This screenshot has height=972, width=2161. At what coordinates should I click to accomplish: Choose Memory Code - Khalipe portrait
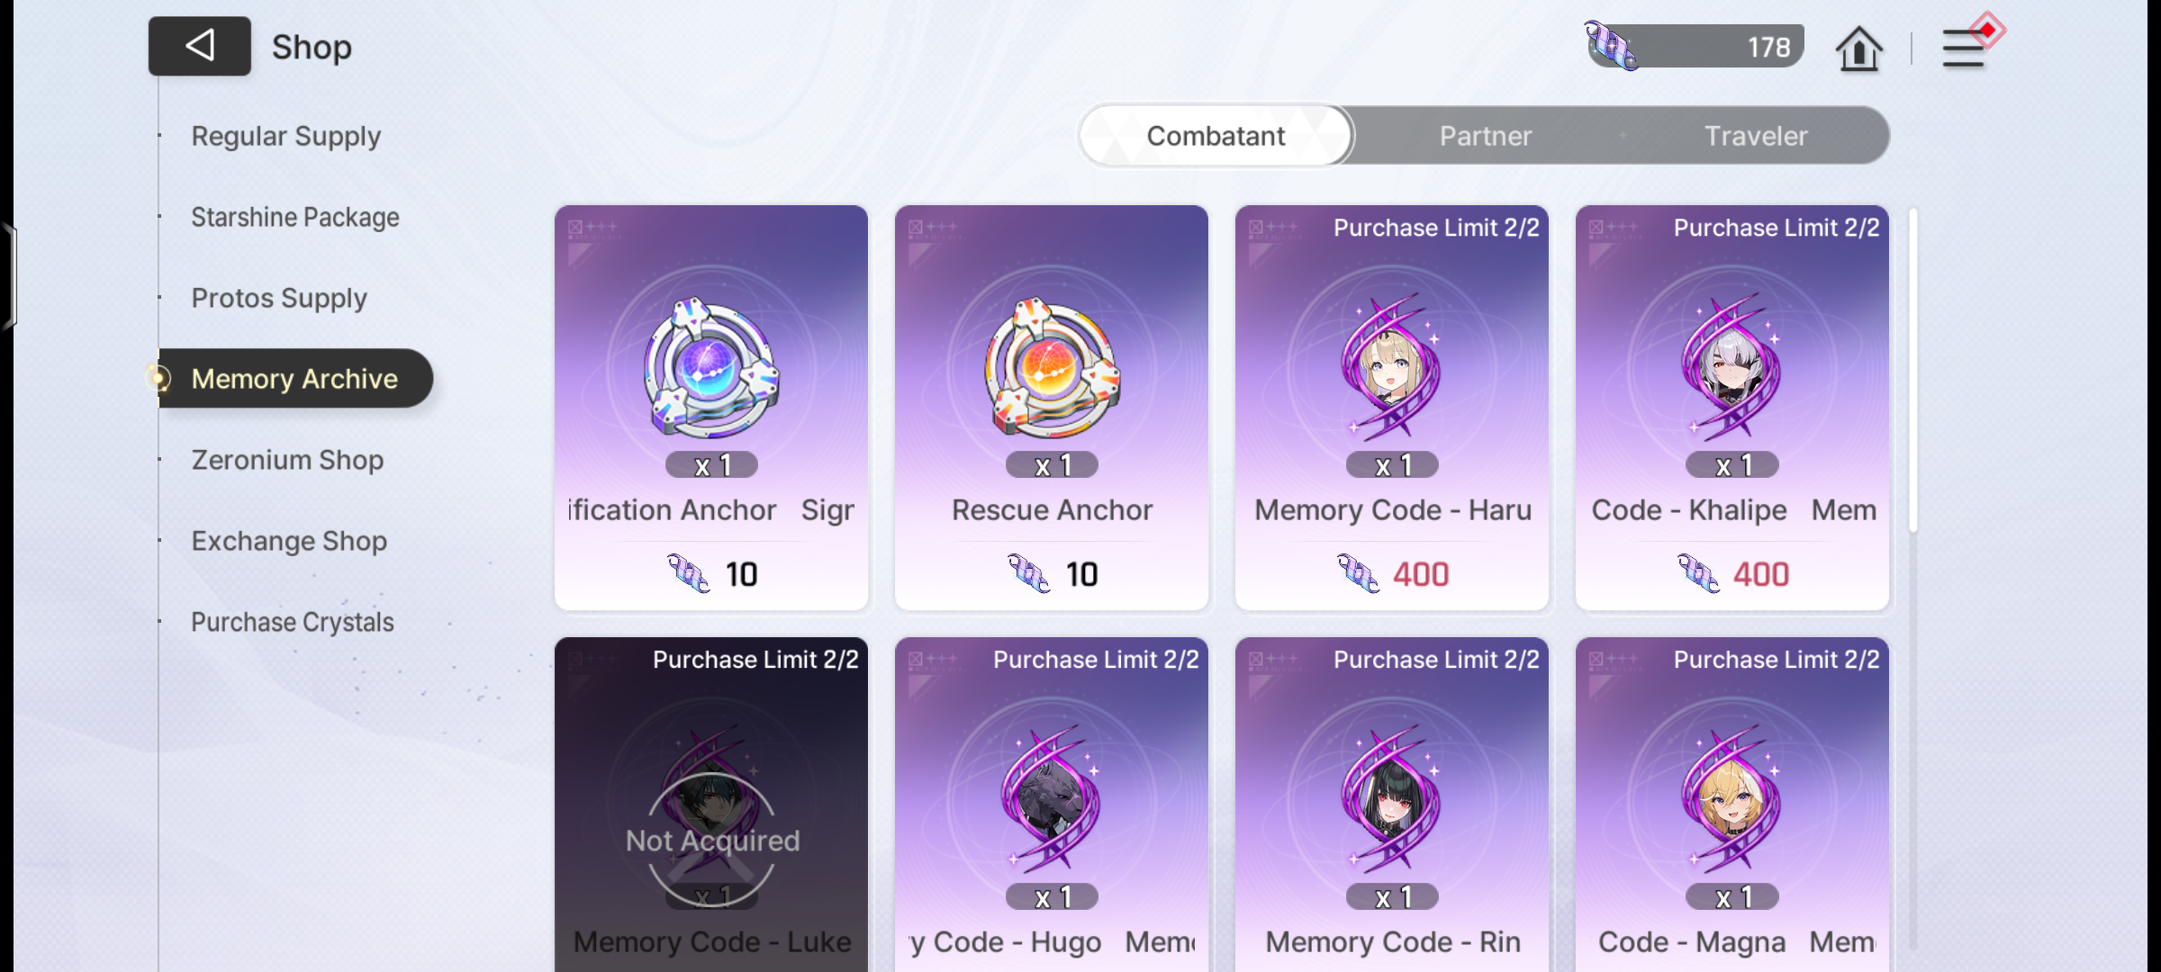[x=1732, y=367]
